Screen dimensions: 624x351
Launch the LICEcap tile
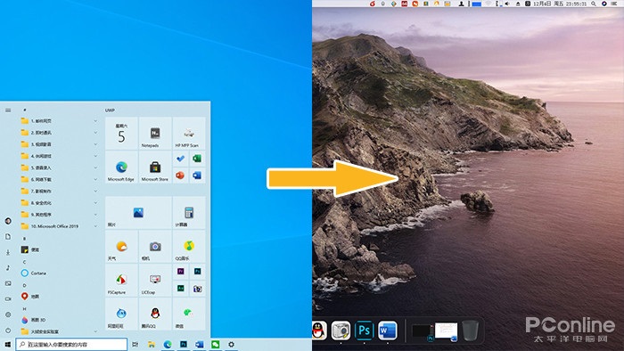155,280
